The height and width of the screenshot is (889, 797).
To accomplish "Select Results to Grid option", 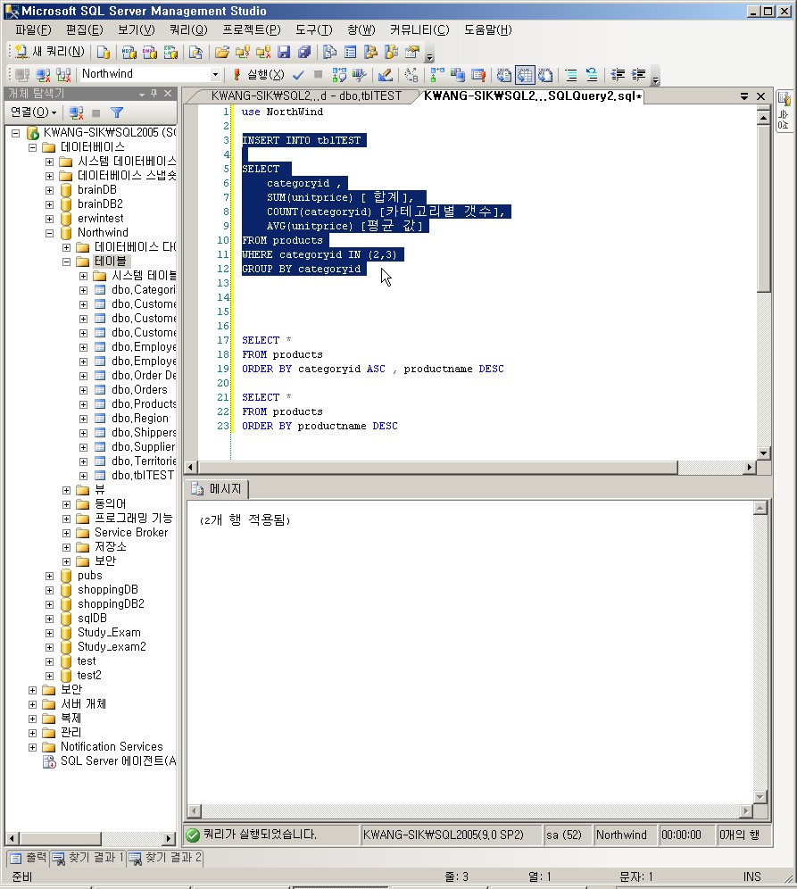I will click(x=525, y=74).
